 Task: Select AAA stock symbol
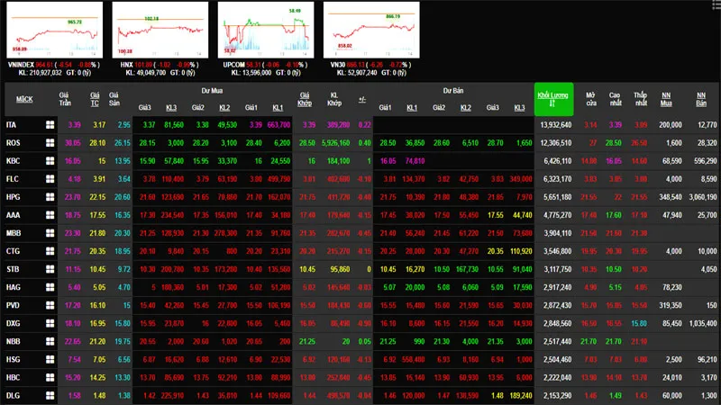[x=13, y=215]
